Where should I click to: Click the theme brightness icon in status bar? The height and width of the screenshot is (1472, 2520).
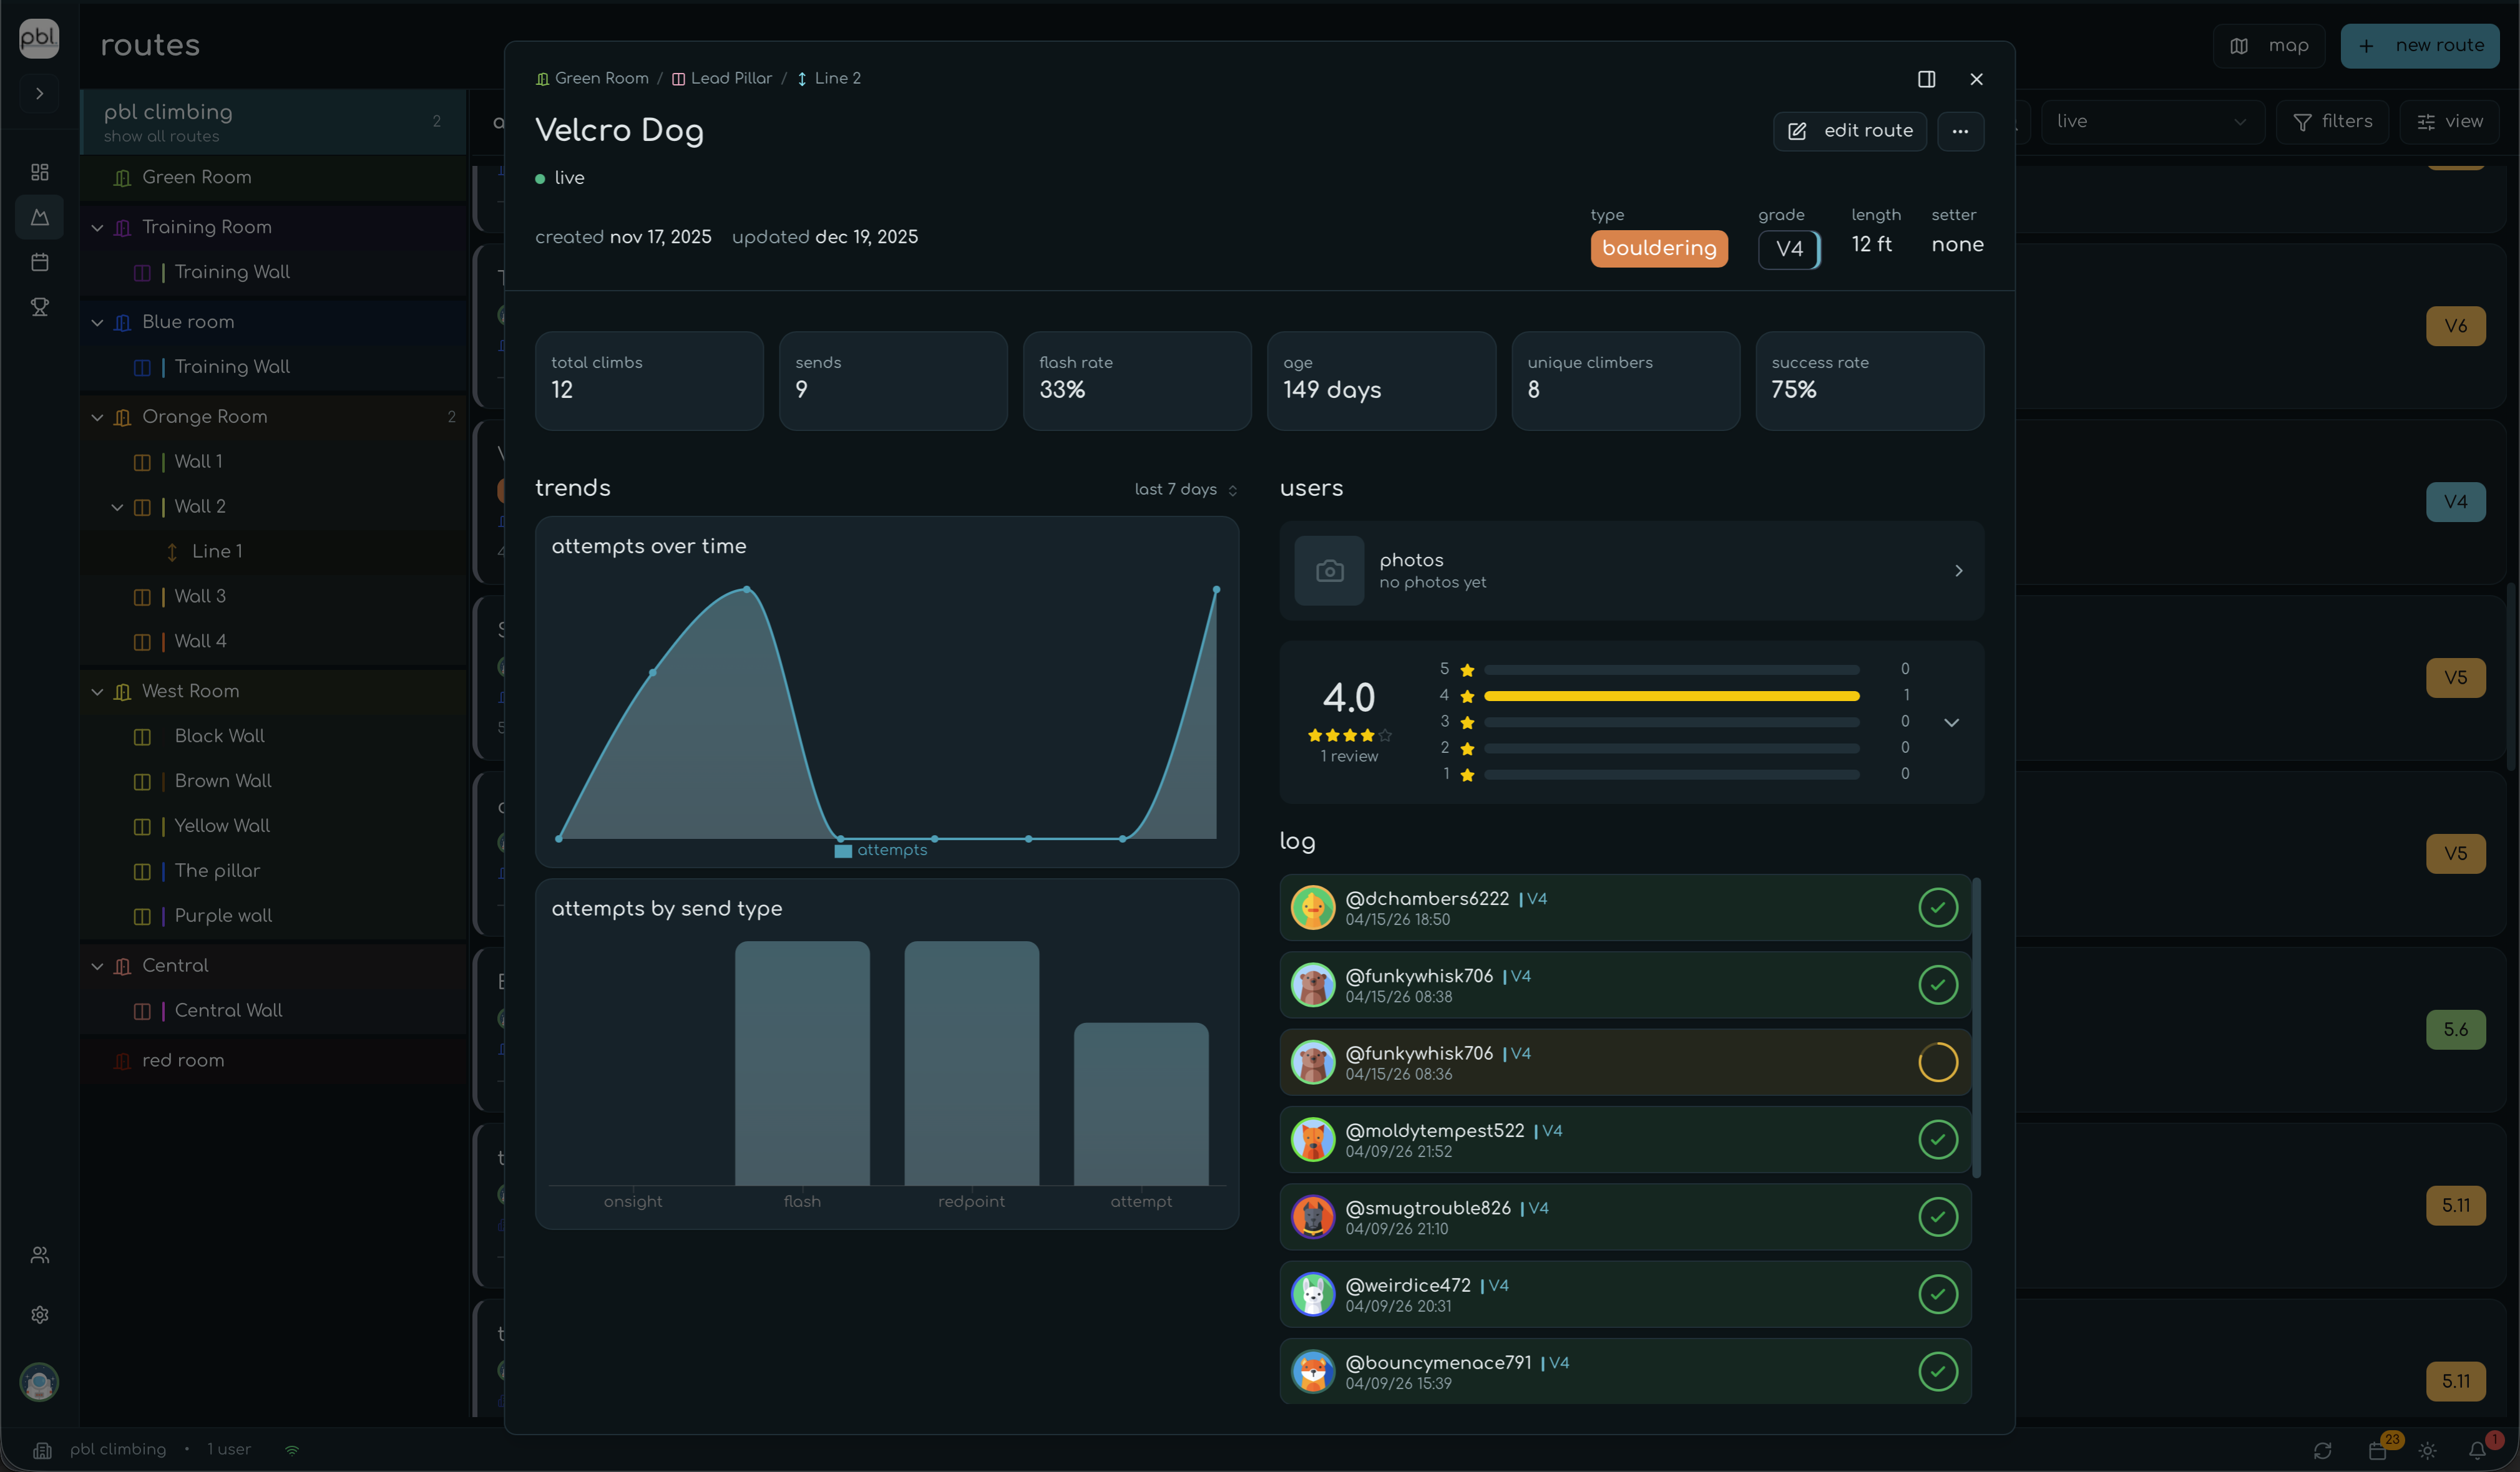click(x=2427, y=1450)
